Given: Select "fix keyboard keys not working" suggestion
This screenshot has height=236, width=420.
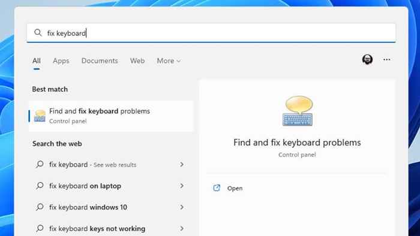Looking at the screenshot, I should coord(111,229).
